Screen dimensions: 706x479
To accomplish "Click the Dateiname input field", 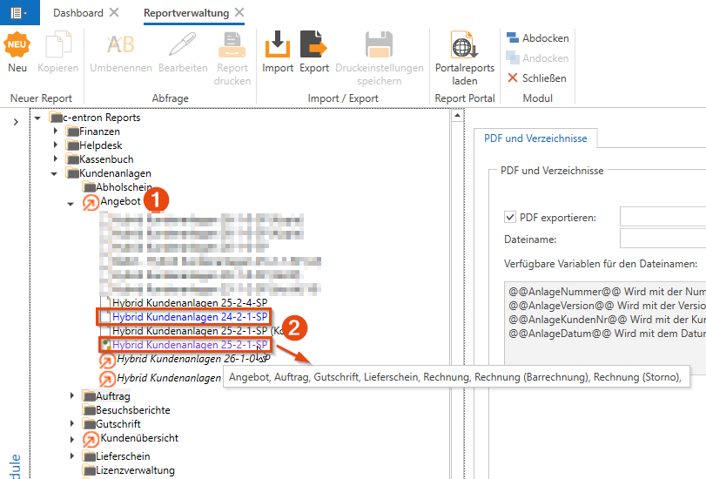I will pos(662,239).
